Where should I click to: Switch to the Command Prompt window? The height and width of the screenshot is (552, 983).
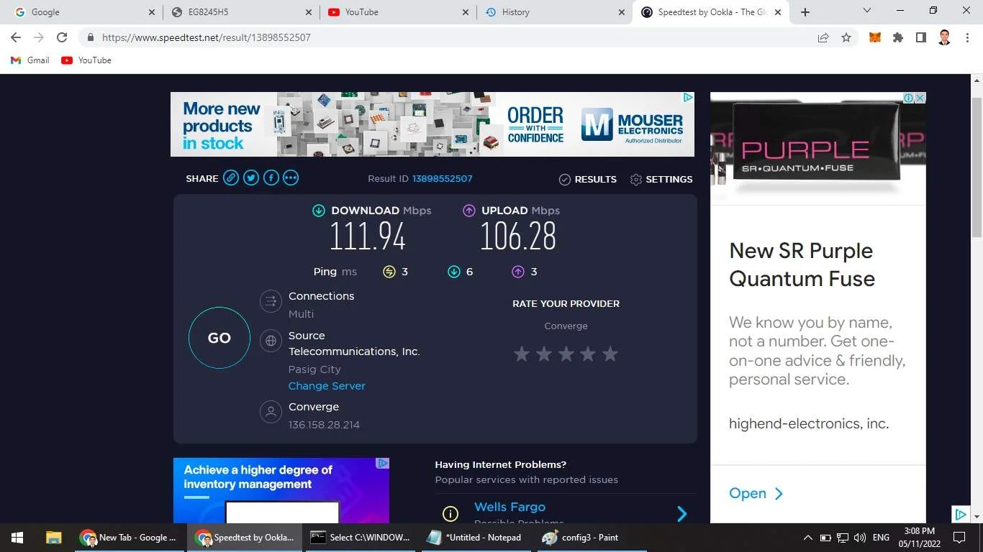(359, 538)
